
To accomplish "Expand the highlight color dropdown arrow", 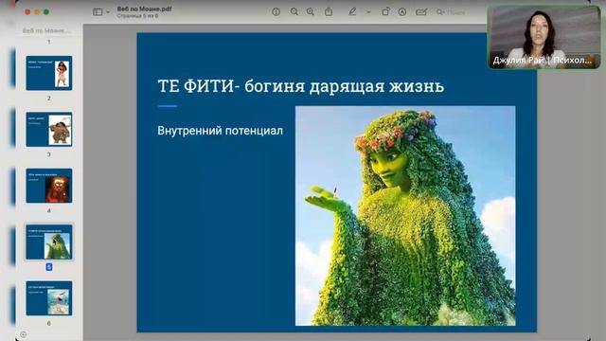I will click(368, 12).
